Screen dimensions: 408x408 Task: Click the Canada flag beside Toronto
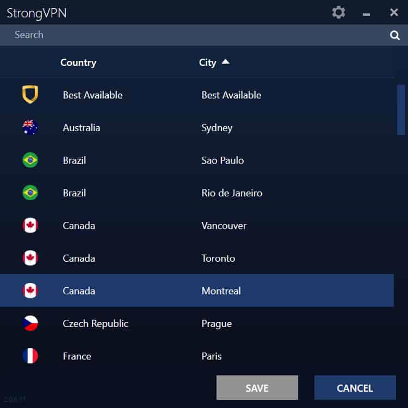pos(30,258)
